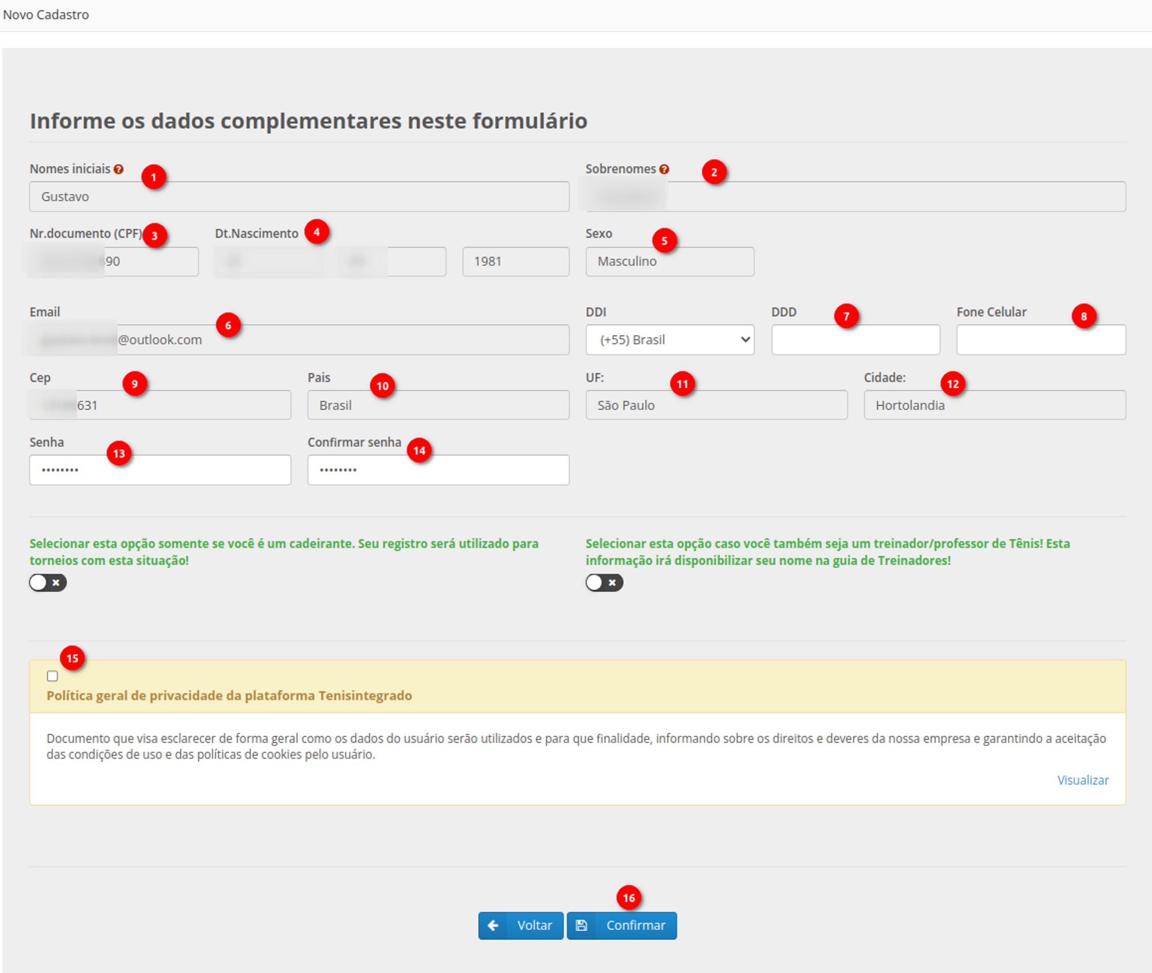This screenshot has height=973, width=1152.
Task: Click the save disk icon on Confirmar
Action: (582, 925)
